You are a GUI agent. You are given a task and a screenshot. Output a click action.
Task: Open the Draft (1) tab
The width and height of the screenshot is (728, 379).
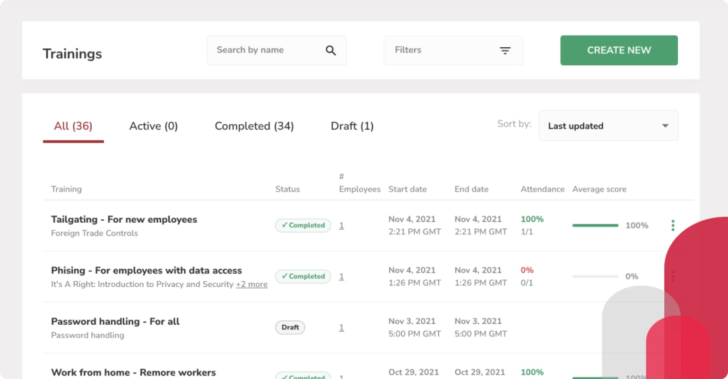352,126
